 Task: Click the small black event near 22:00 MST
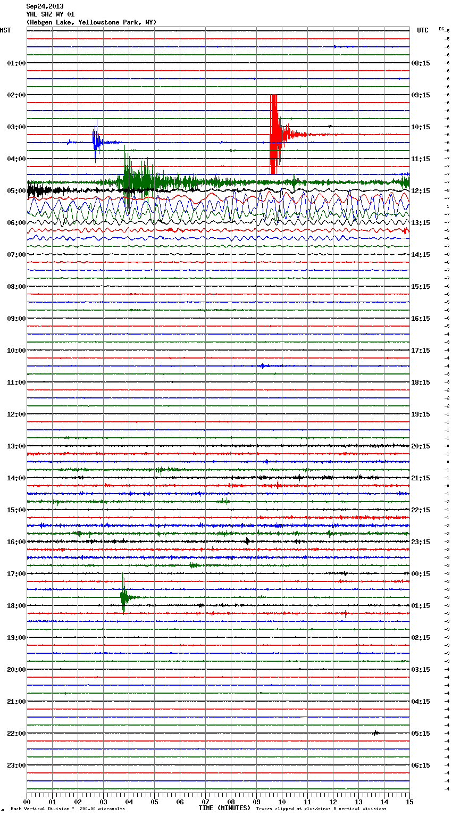pos(376,733)
